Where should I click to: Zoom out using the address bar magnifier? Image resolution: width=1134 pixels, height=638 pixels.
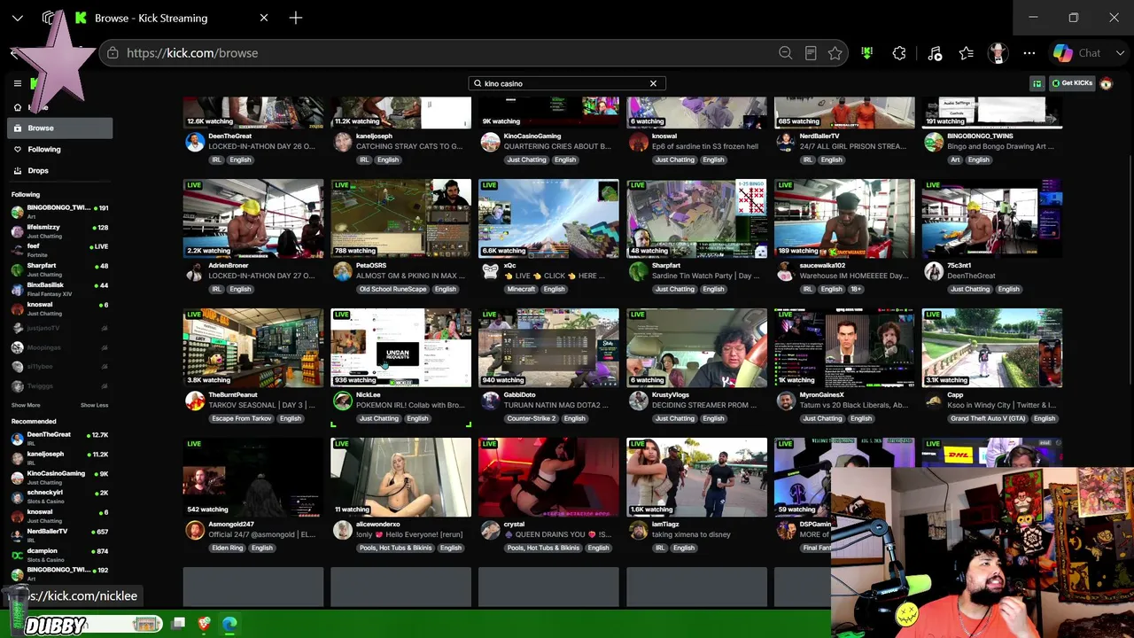point(785,53)
